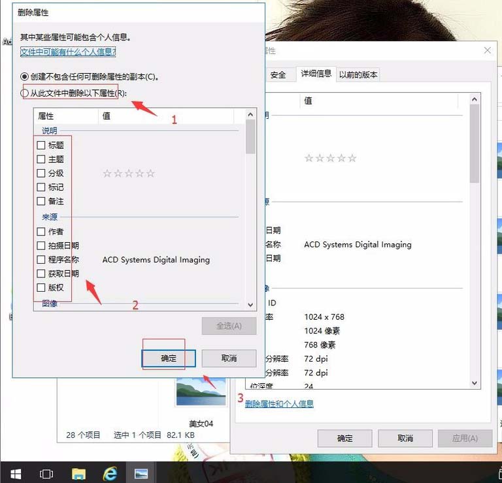Click the 来源 group header
Image resolution: width=502 pixels, height=483 pixels.
(x=50, y=217)
